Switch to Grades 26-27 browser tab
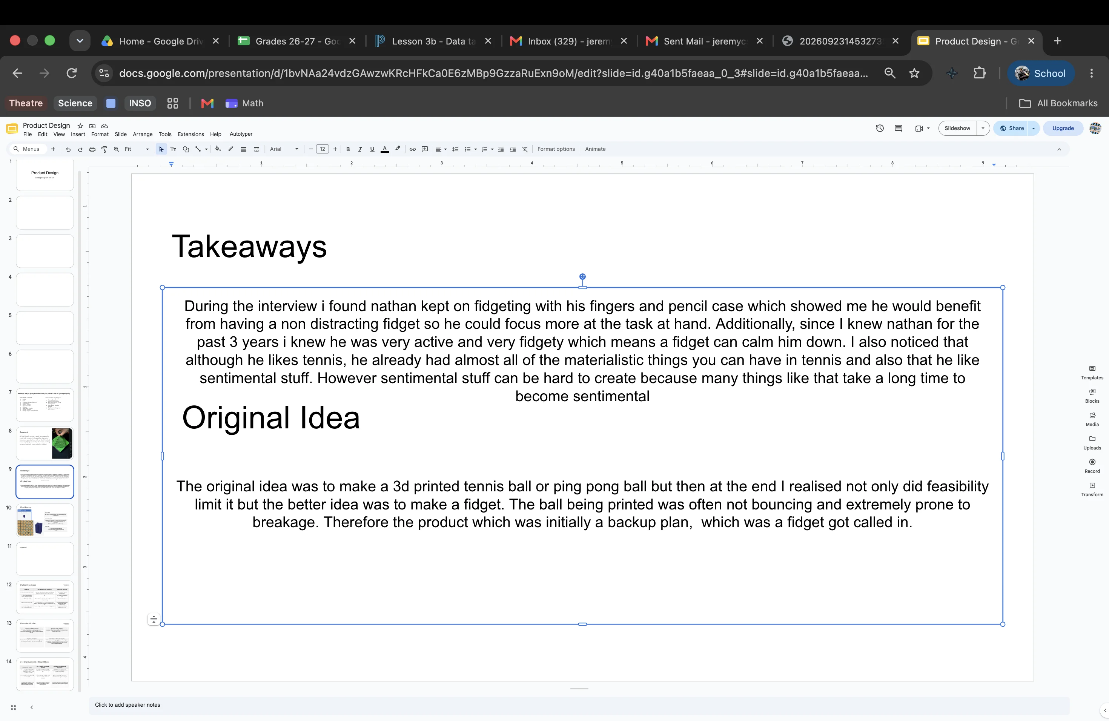Screen dimensions: 1109x721 [296, 41]
